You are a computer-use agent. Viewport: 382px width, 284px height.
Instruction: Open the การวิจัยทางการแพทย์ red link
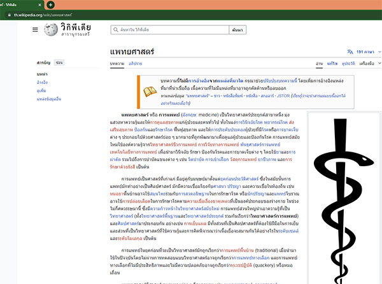click(218, 145)
